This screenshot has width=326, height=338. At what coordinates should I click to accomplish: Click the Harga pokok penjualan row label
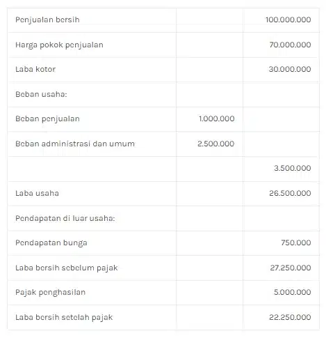[59, 45]
